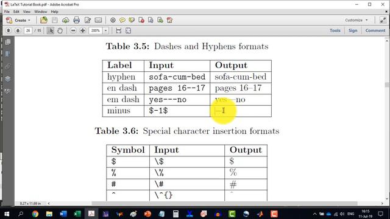This screenshot has height=219, width=390.
Task: Click the vertical scrollbar thumb
Action: point(387,85)
